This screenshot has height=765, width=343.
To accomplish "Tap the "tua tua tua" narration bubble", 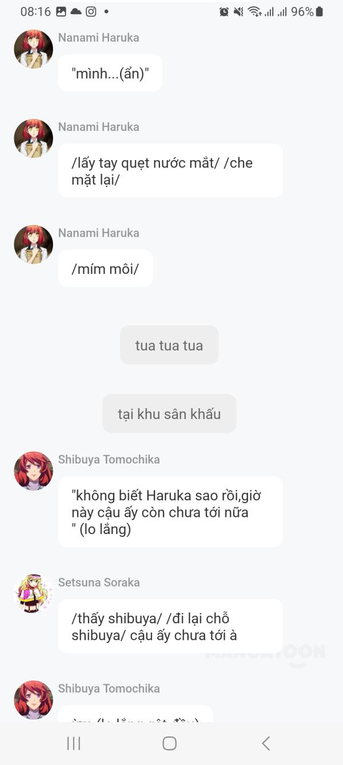I will (169, 345).
